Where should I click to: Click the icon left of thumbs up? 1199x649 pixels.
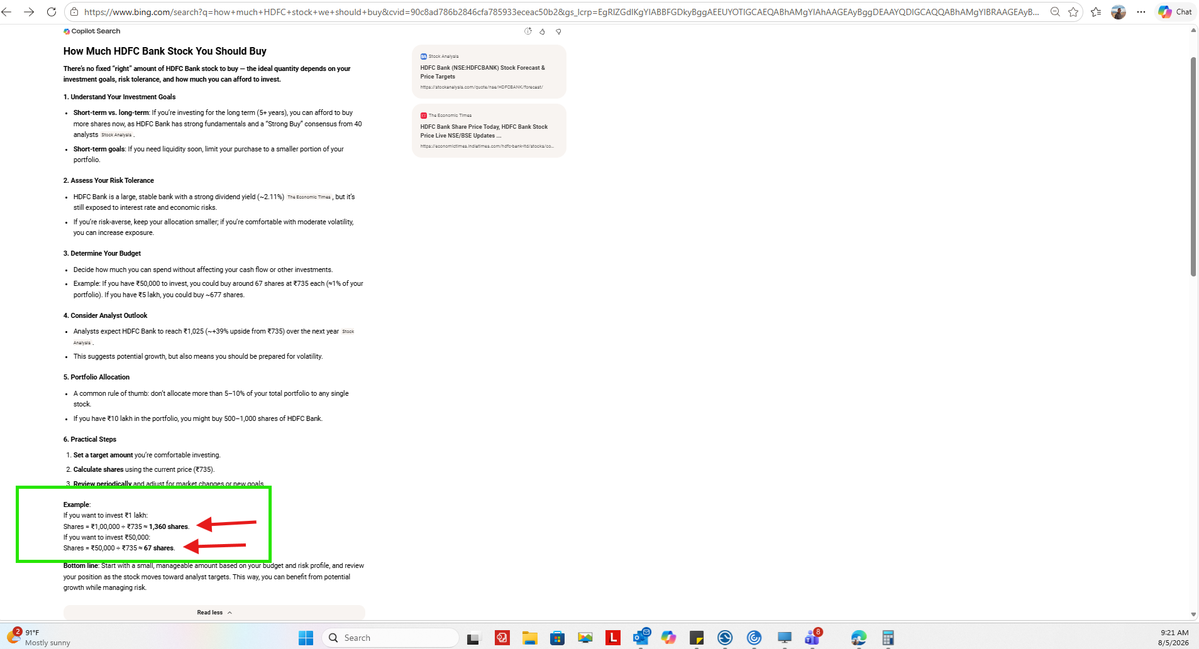click(528, 31)
